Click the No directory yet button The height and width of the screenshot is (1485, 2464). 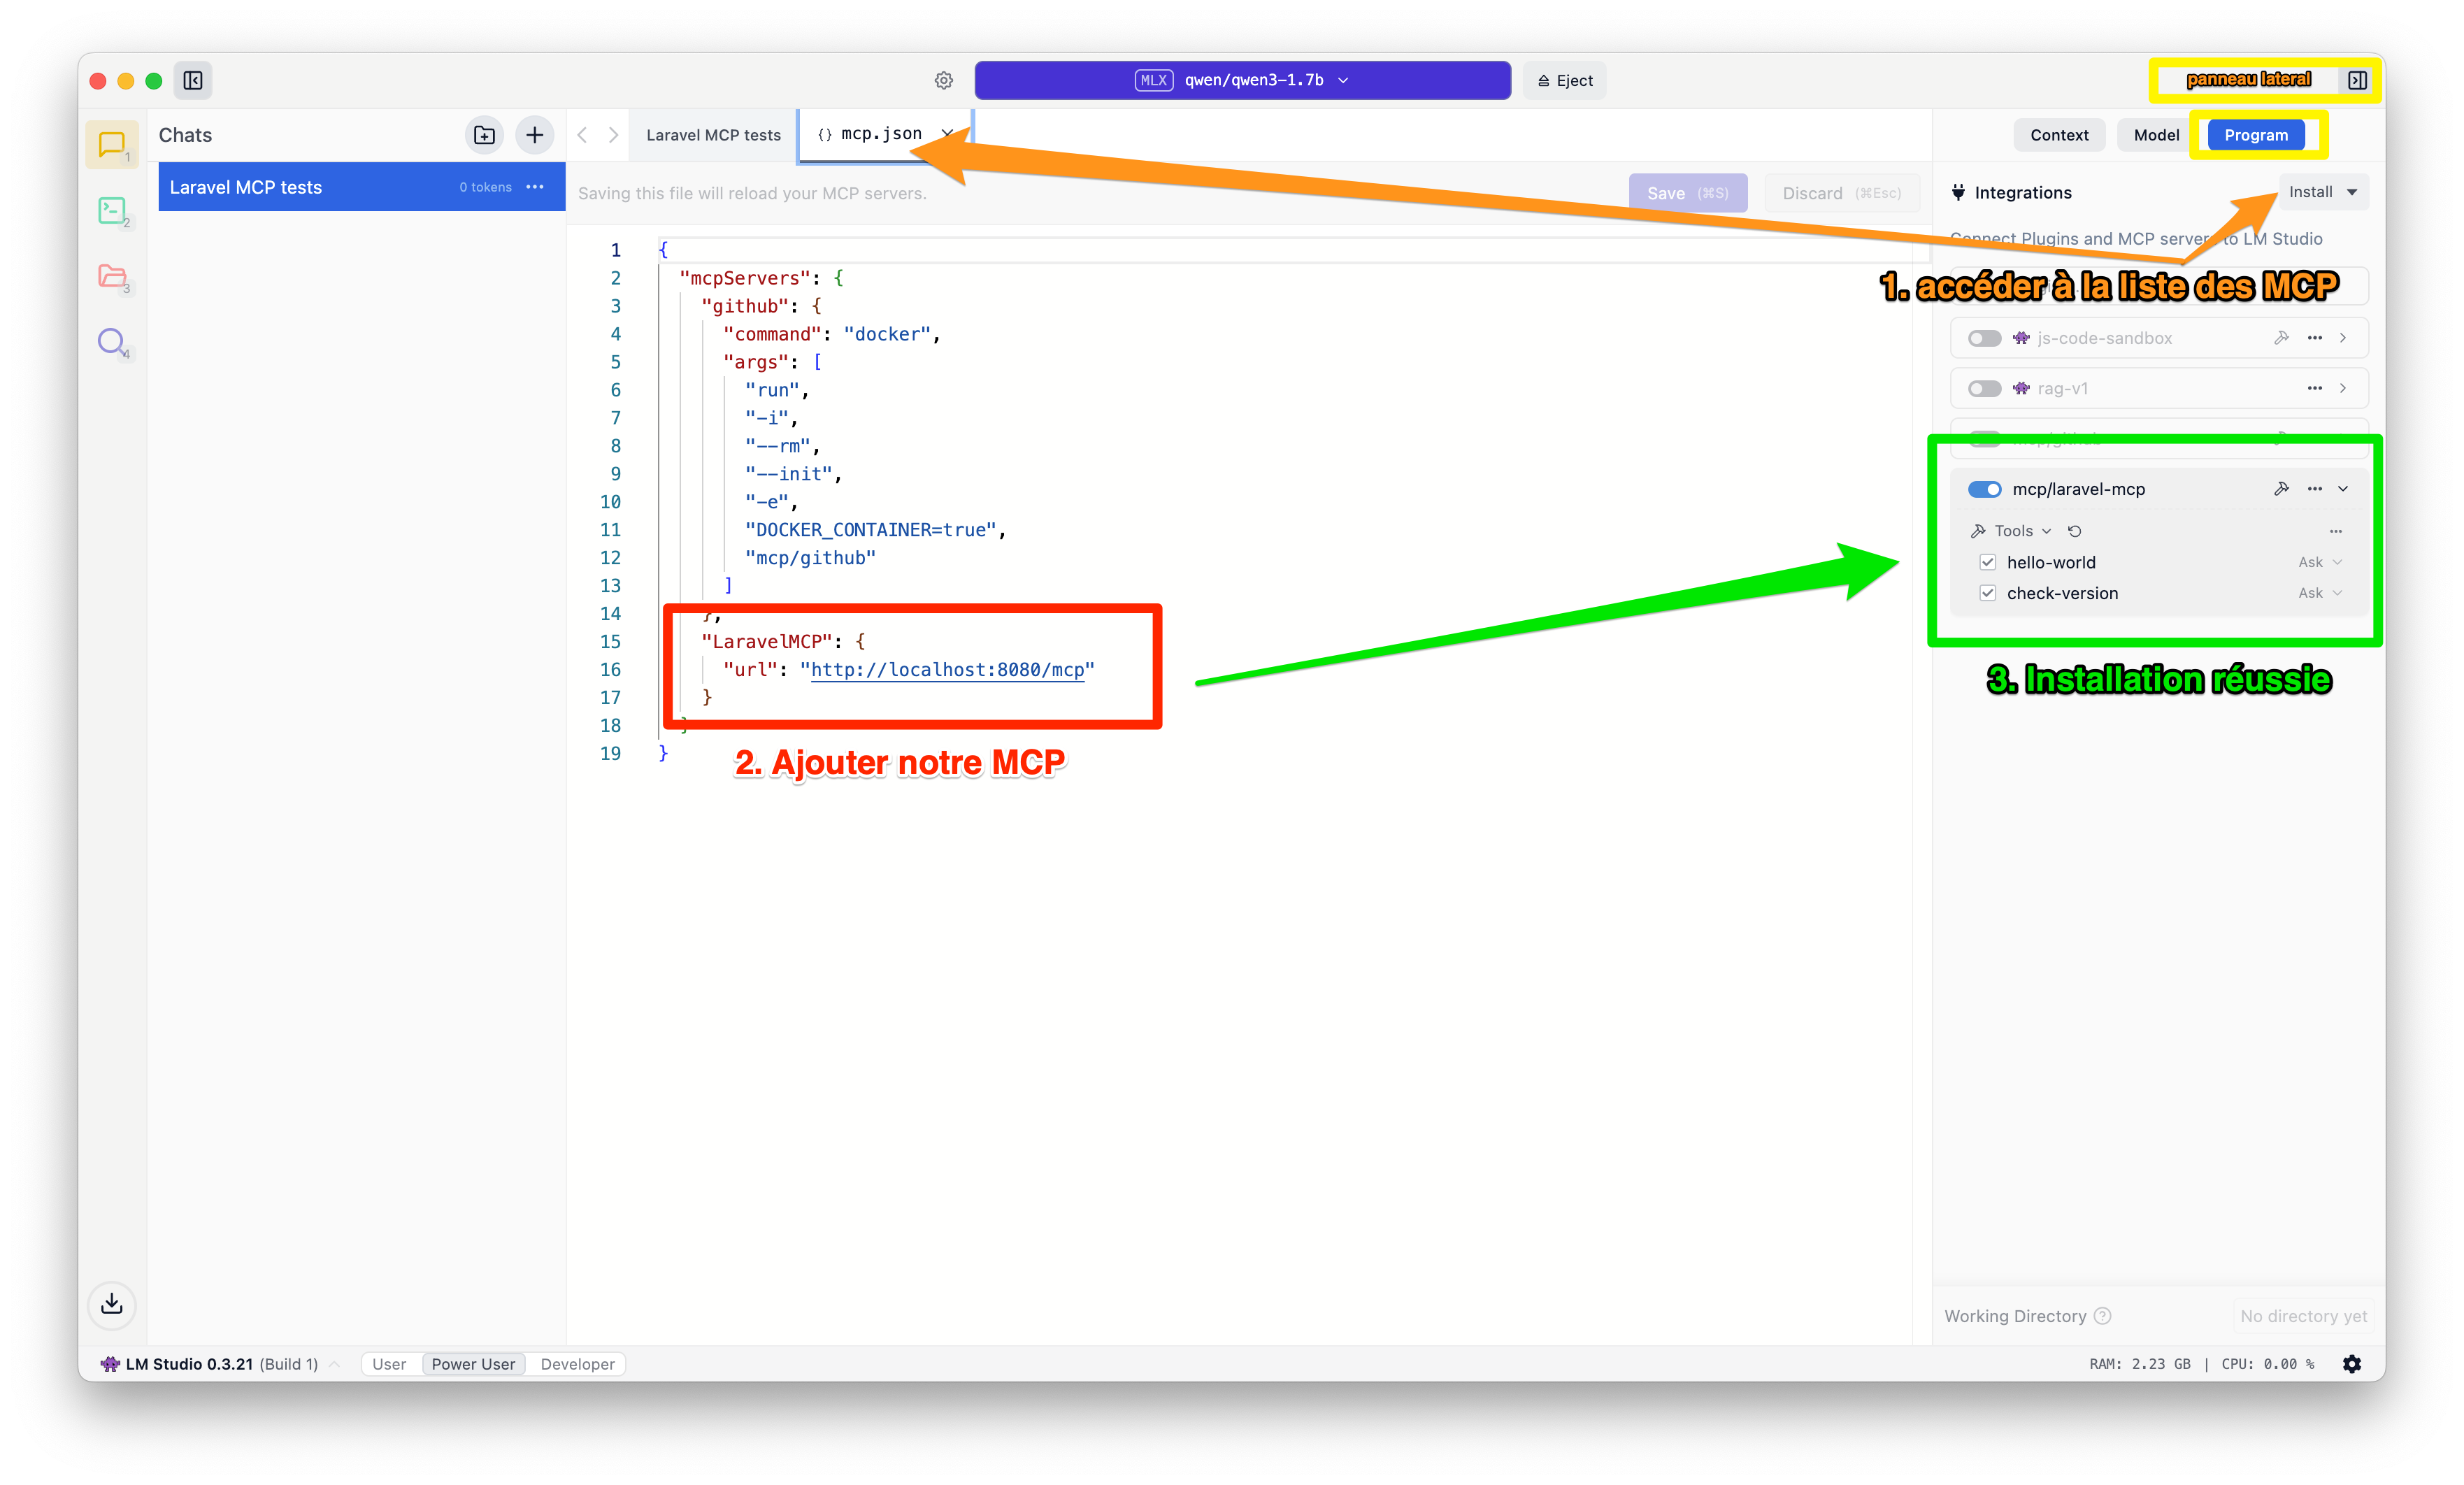(2303, 1316)
